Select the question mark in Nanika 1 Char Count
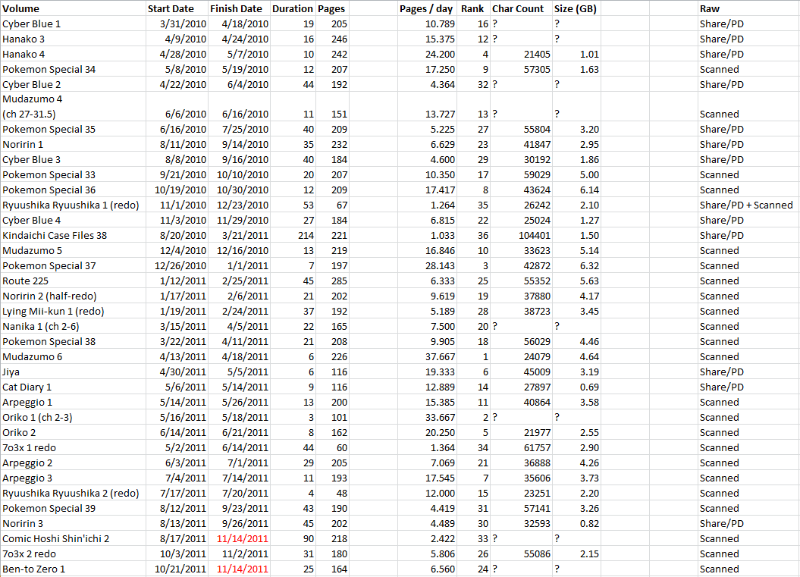 click(x=494, y=326)
